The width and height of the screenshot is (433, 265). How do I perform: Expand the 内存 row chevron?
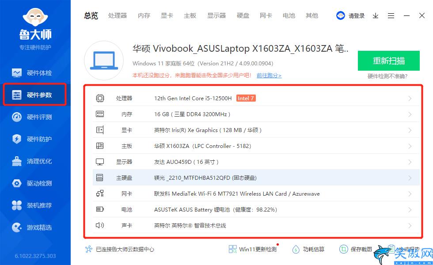pos(410,114)
